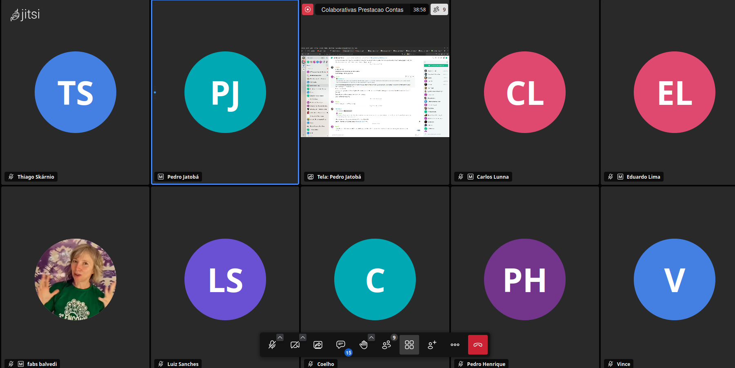Unmute the microphone in the toolbar
The image size is (735, 368).
coord(272,345)
